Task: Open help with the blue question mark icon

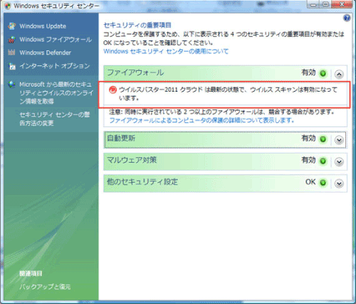Action: [347, 18]
